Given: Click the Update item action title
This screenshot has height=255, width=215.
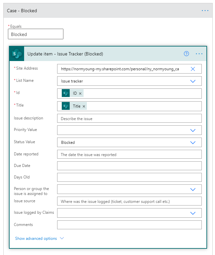Looking at the screenshot, I should (x=65, y=54).
